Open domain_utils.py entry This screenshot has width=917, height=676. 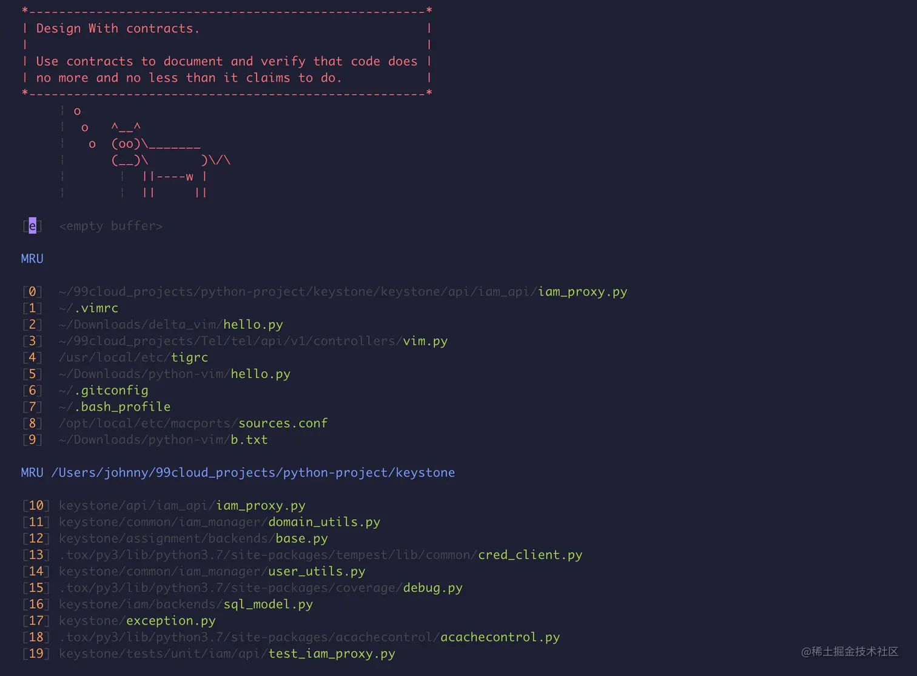(x=201, y=522)
